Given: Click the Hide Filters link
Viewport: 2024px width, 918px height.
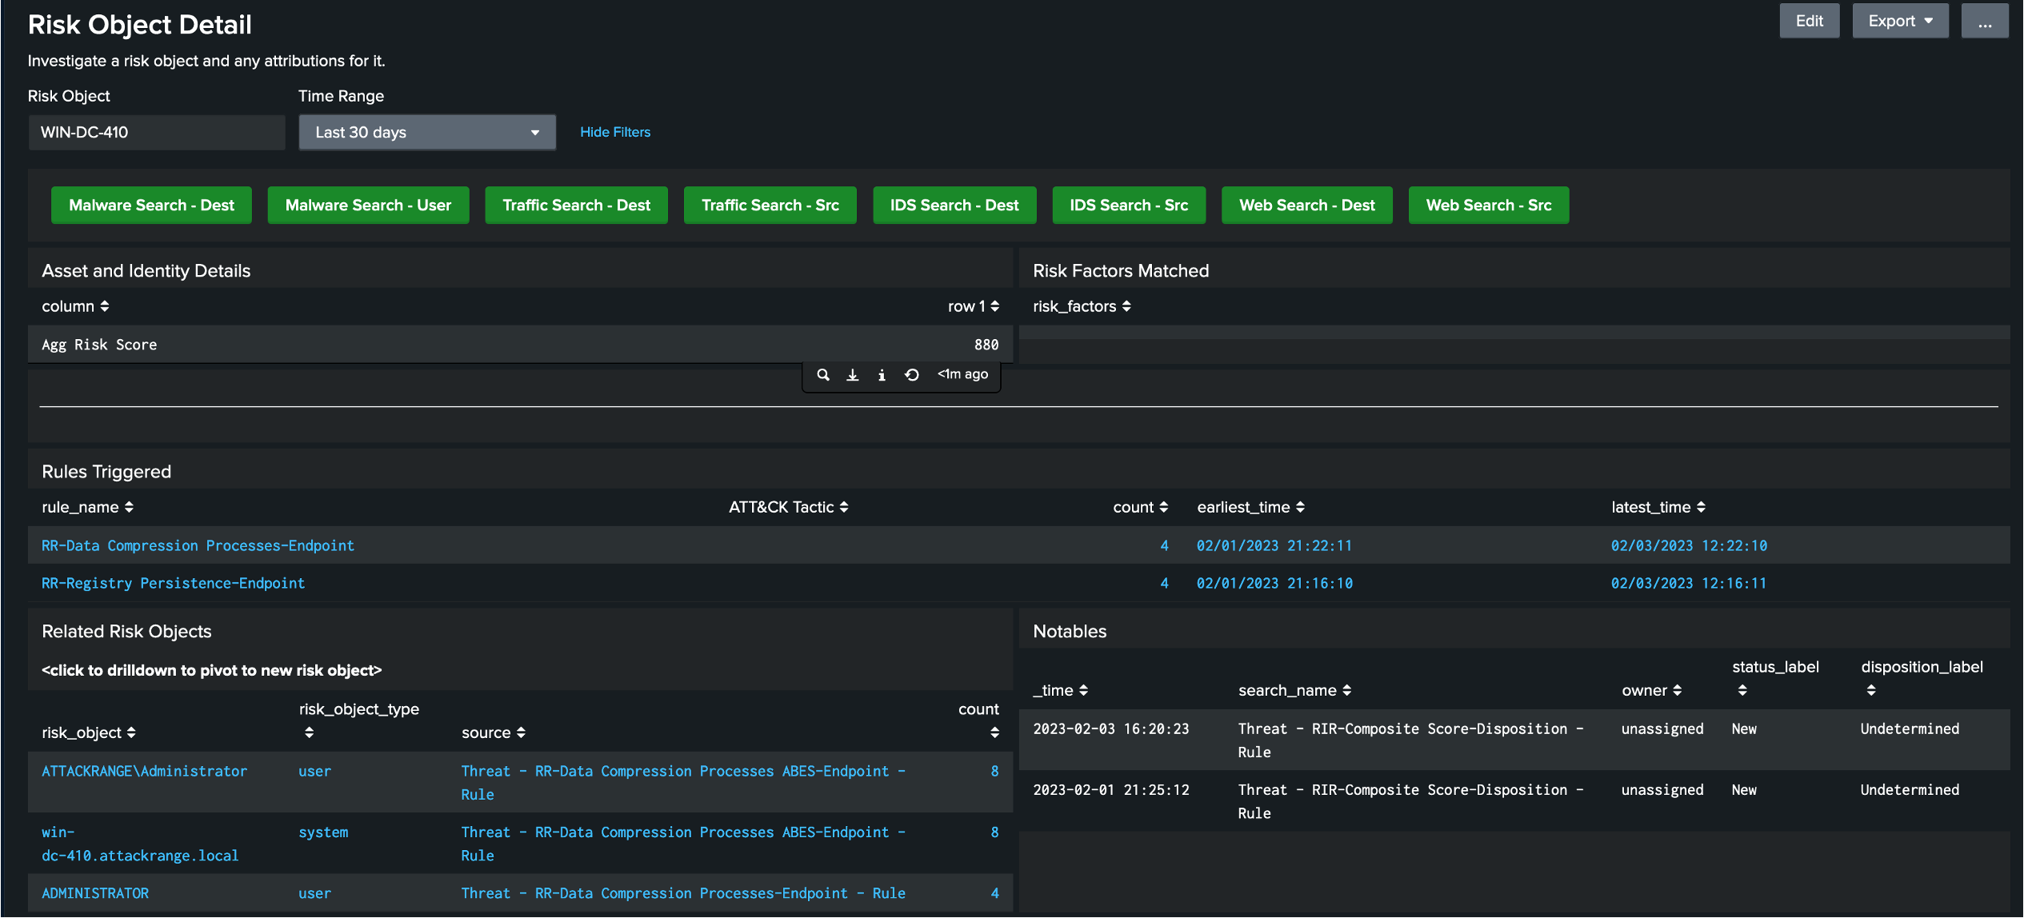Looking at the screenshot, I should pyautogui.click(x=614, y=132).
